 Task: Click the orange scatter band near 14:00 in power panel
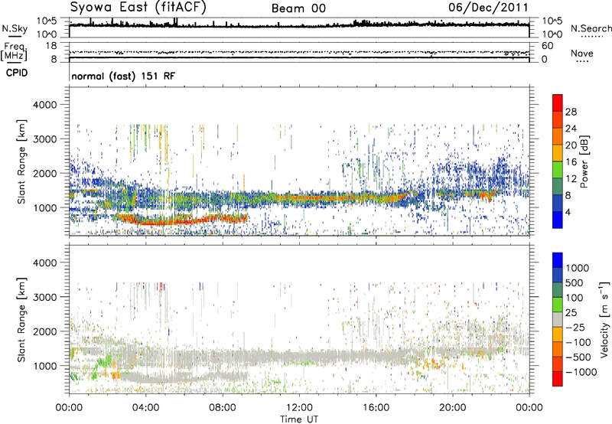coord(337,197)
